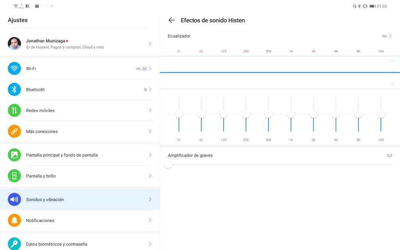Expand the Wi-Fi chevron next to vtr_5G
Viewport: 400px width, 250px height.
pos(150,69)
